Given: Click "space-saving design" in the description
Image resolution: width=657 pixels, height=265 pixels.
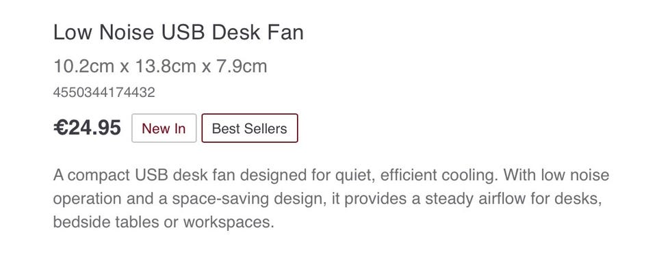Looking at the screenshot, I should [249, 199].
